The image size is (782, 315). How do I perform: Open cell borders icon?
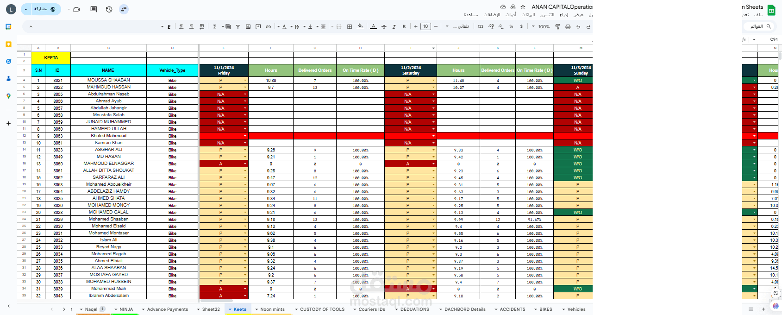click(x=350, y=27)
